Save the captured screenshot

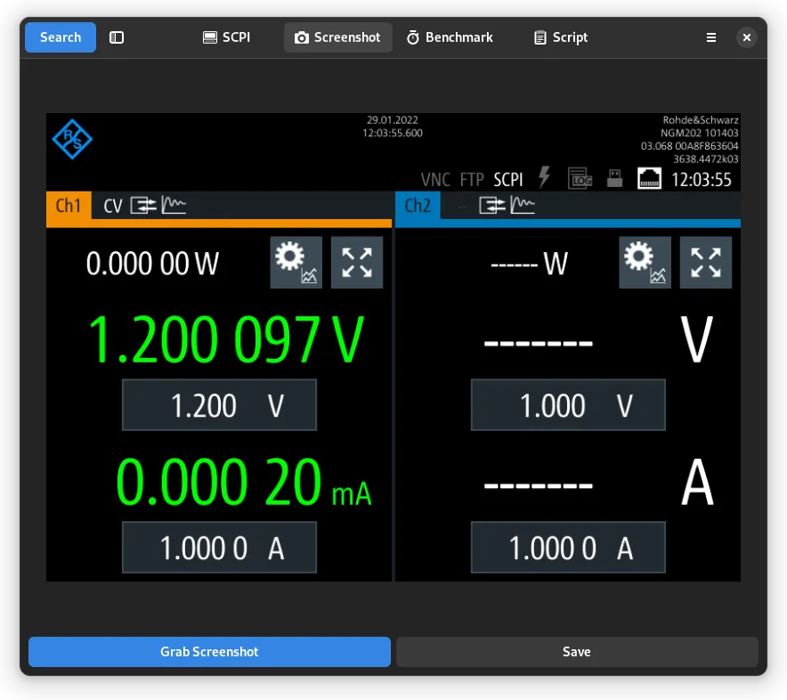coord(577,652)
